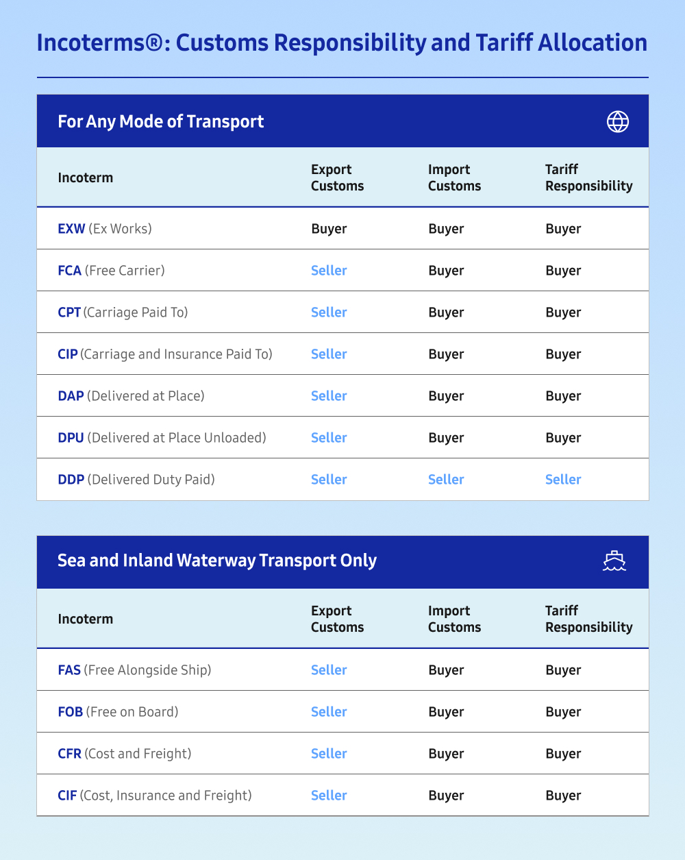Click Buyer under Export Customs for EXW

point(329,229)
